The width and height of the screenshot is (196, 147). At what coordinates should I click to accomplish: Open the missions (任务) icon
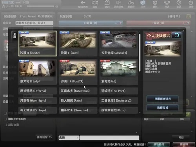(143, 3)
